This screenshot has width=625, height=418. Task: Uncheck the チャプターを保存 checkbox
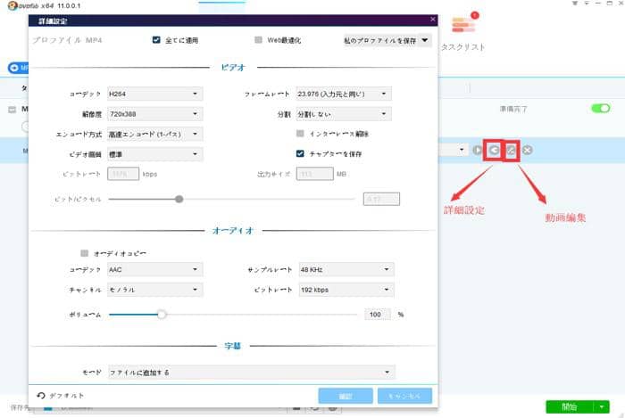point(301,153)
